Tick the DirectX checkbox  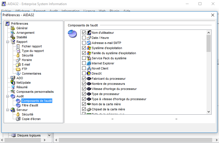pyautogui.click(x=84, y=73)
